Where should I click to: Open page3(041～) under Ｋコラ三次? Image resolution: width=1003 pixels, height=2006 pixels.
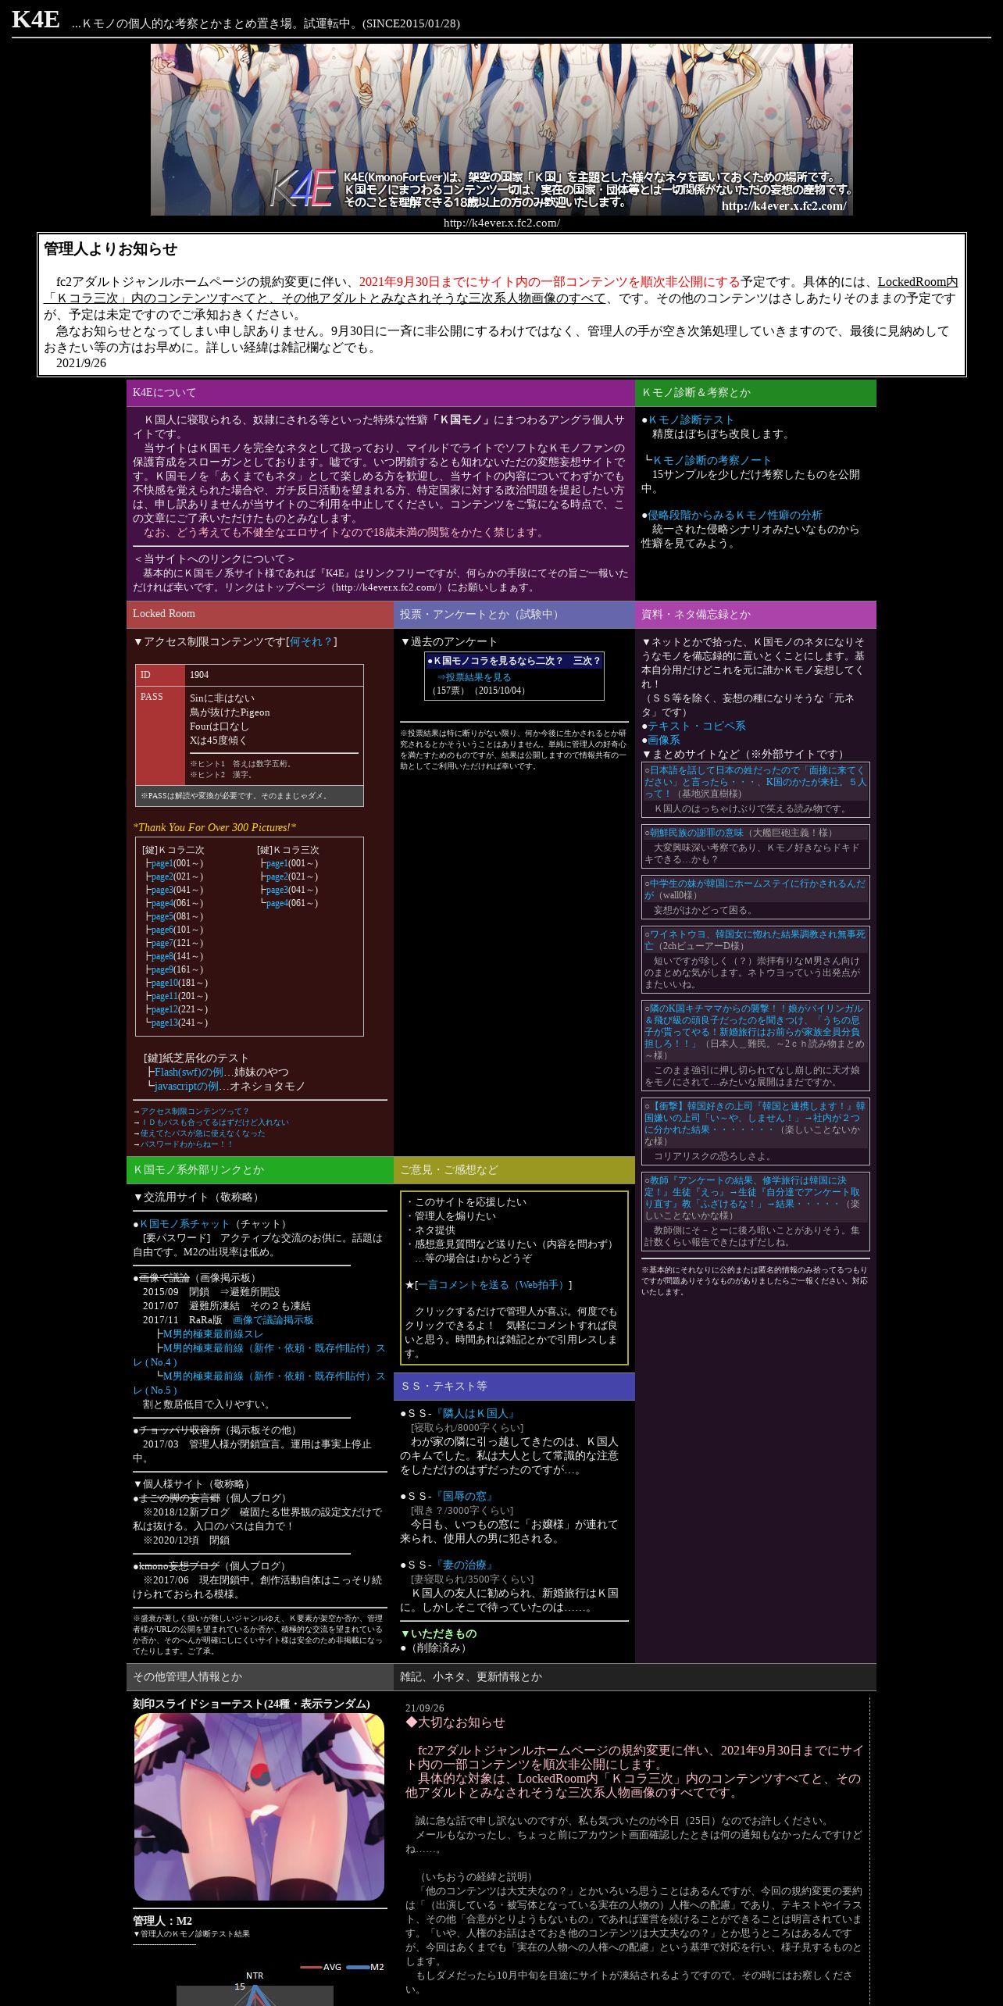277,890
